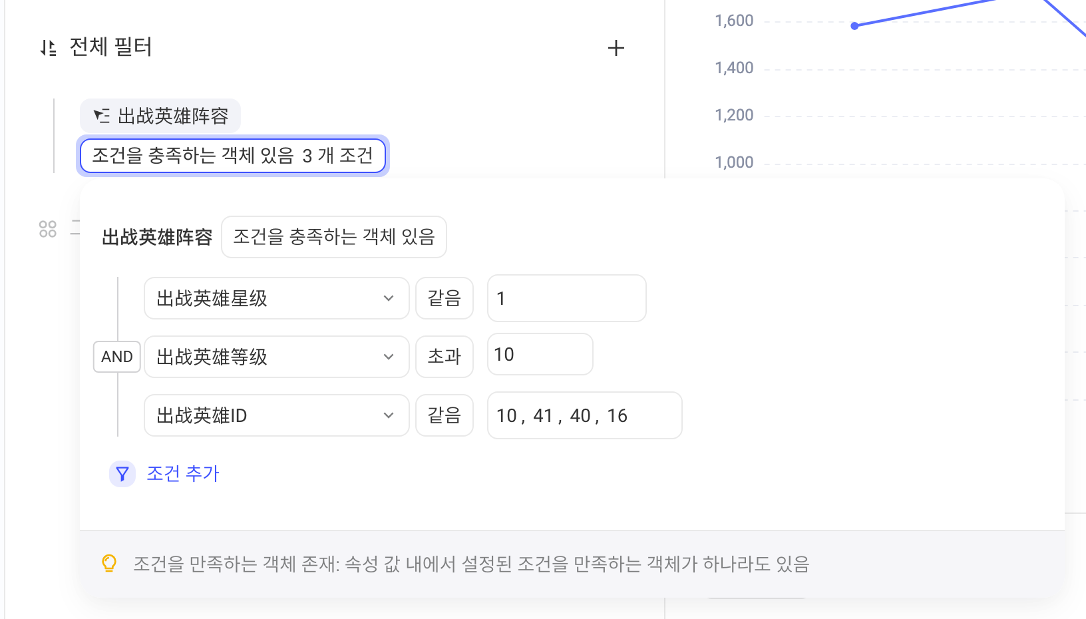Open the 出战英雄等级 property dropdown
Viewport: 1086px width, 619px height.
pyautogui.click(x=277, y=357)
